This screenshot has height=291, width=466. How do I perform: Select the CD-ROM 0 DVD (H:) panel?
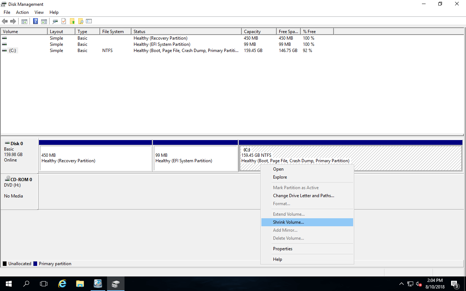pos(19,192)
